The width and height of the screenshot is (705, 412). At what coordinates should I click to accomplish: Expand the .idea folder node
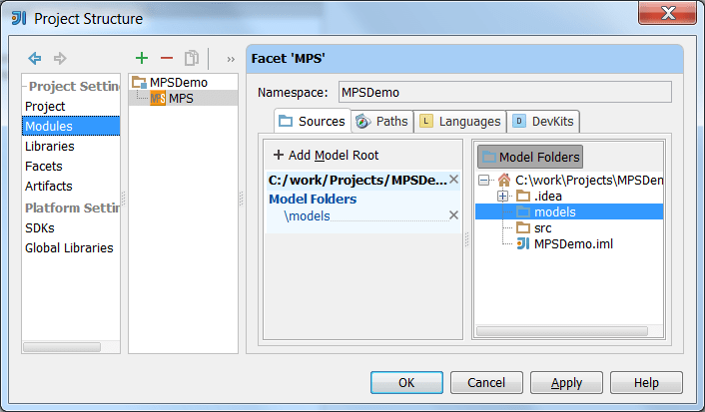(x=502, y=196)
